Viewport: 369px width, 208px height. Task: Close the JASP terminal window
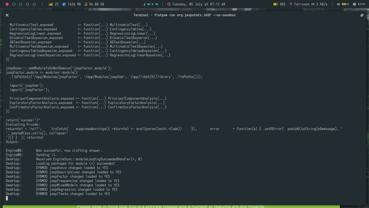coord(7,15)
